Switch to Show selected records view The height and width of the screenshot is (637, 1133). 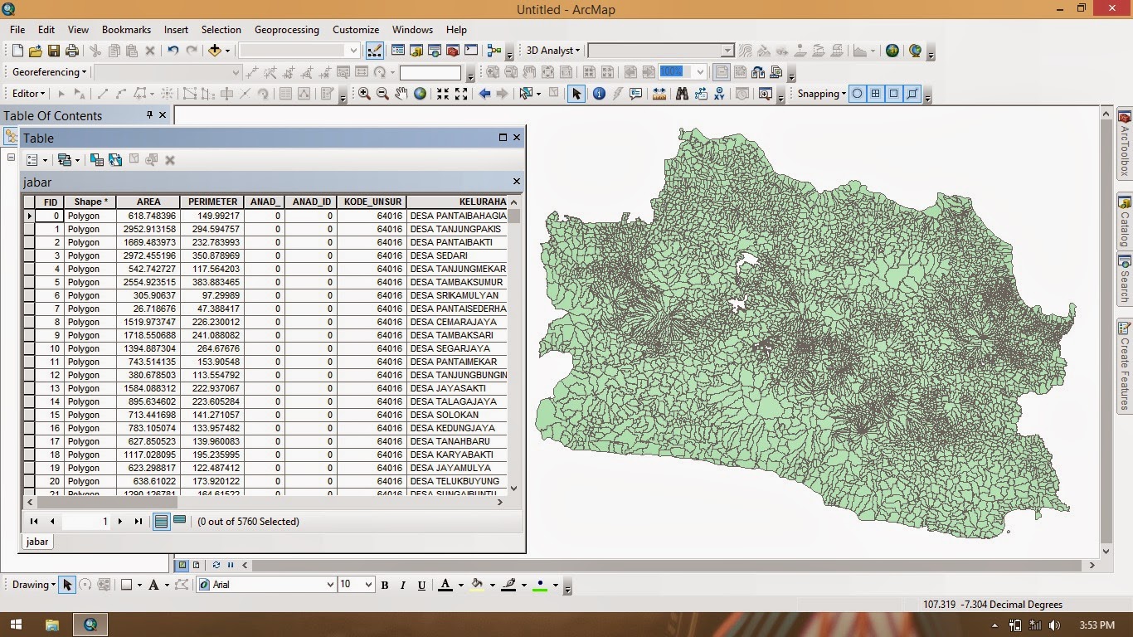pyautogui.click(x=179, y=521)
